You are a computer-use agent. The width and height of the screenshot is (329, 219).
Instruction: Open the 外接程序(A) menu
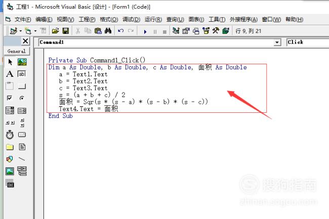point(243,20)
